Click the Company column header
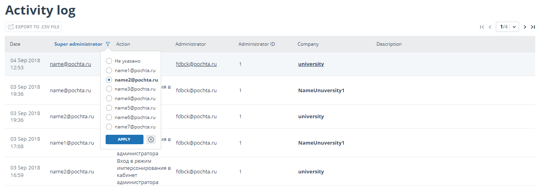The image size is (540, 186). (308, 44)
